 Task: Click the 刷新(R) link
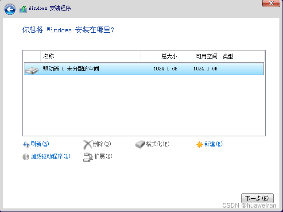tap(40, 144)
